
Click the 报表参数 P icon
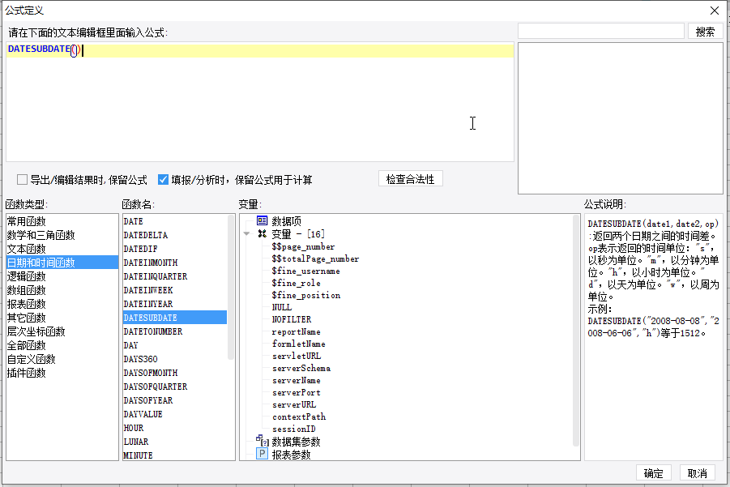click(263, 454)
